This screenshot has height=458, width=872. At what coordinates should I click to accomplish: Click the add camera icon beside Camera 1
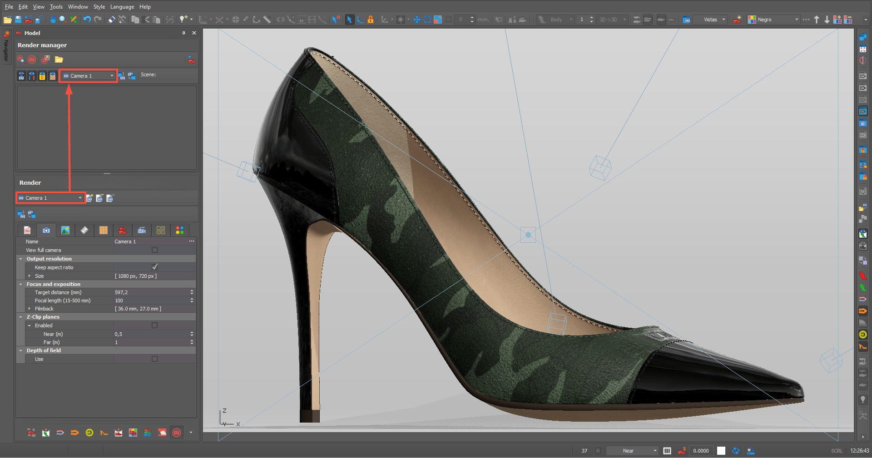pos(90,198)
